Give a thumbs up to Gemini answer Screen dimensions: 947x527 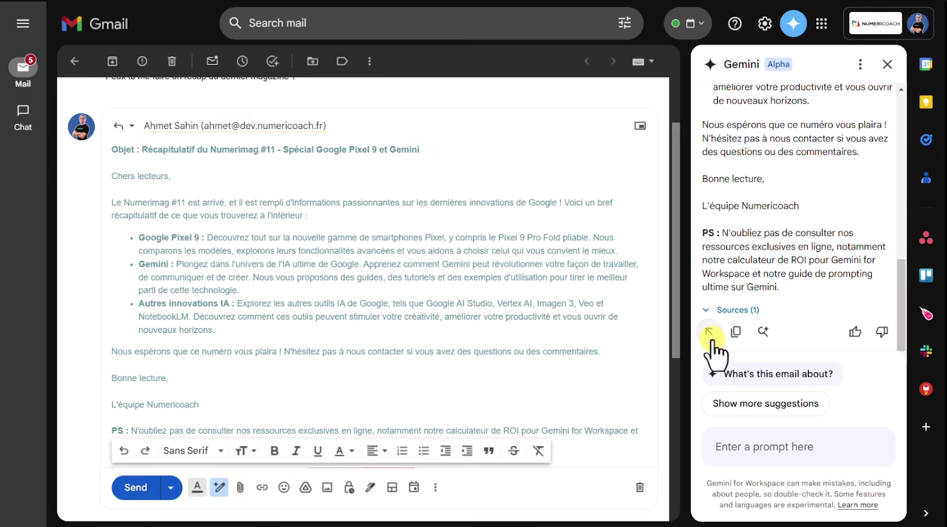click(855, 332)
